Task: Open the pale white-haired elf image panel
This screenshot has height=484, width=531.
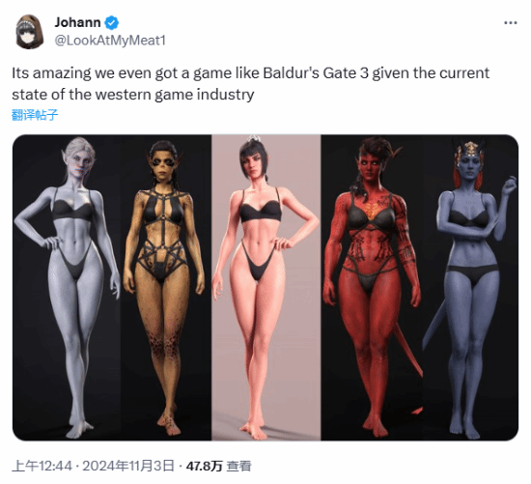Action: coord(67,288)
